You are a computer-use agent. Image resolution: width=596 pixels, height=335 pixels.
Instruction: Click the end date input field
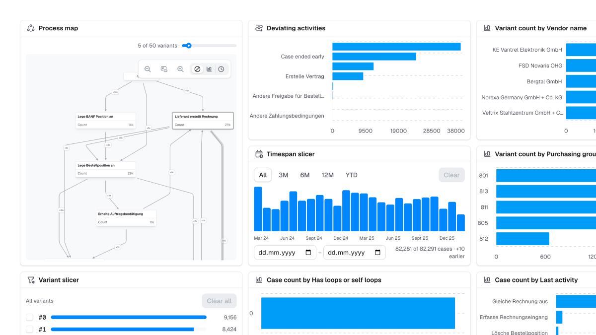[355, 253]
